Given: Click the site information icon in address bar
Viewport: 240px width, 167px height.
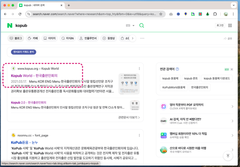Looking at the screenshot, I should pyautogui.click(x=28, y=14).
